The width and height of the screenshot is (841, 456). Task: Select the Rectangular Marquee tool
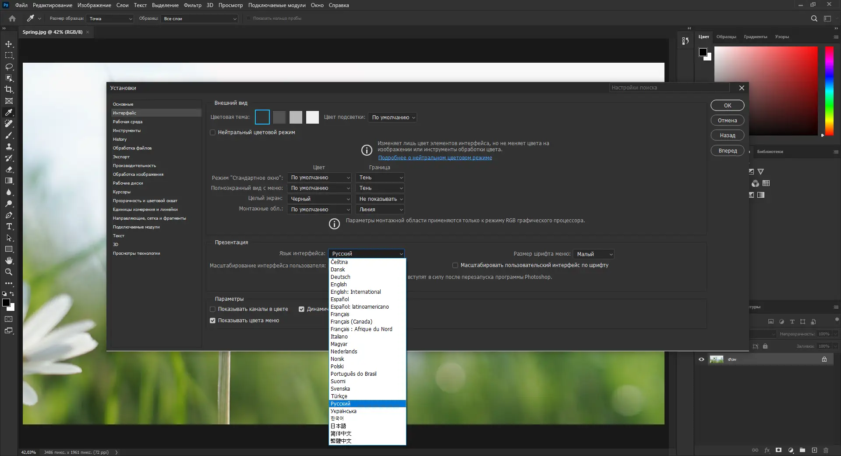(9, 55)
